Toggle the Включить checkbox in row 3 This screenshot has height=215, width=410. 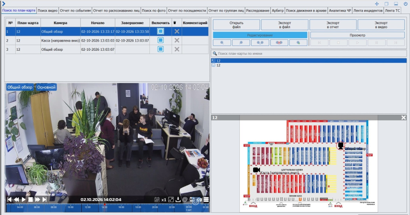click(x=161, y=49)
